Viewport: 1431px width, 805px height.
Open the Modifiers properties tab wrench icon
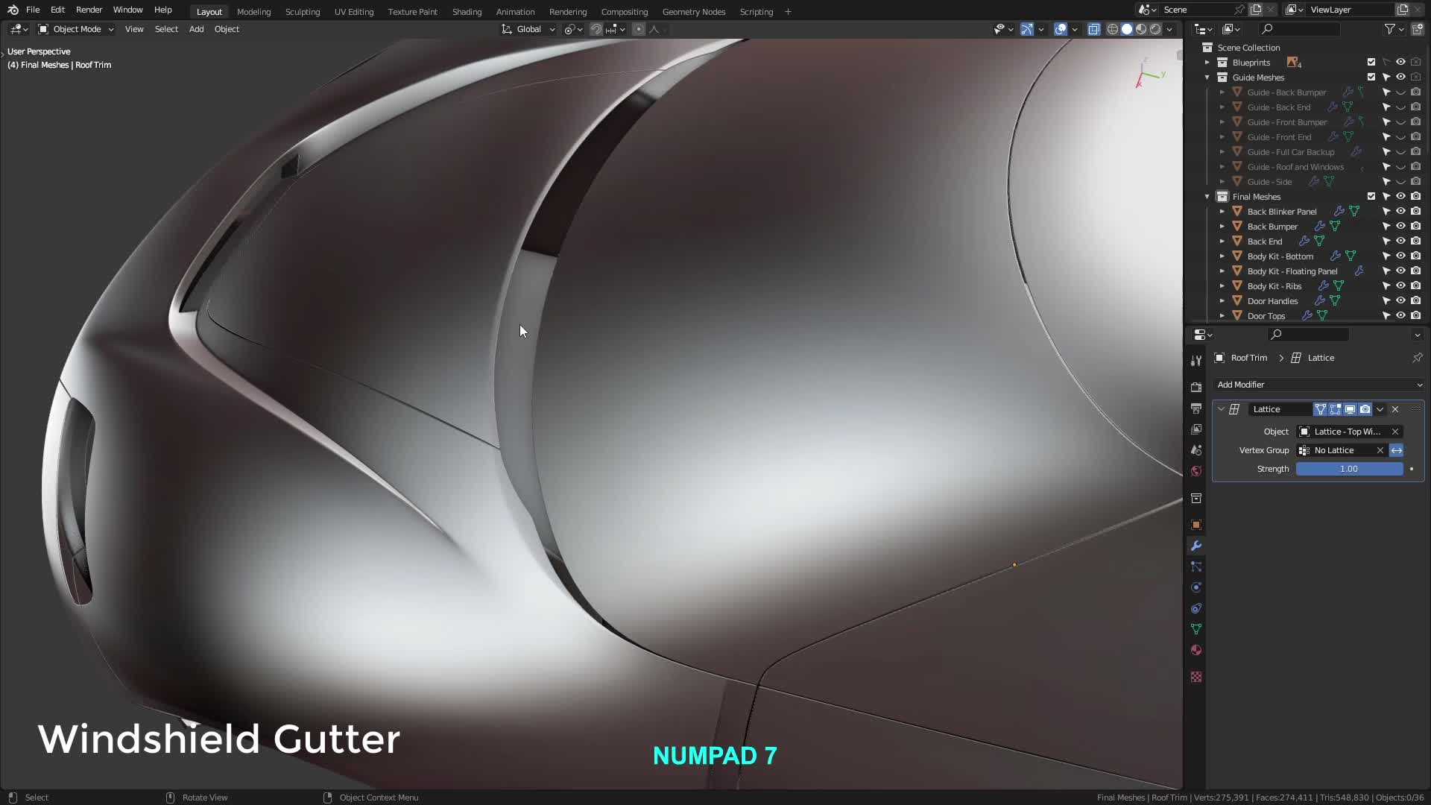click(1196, 546)
